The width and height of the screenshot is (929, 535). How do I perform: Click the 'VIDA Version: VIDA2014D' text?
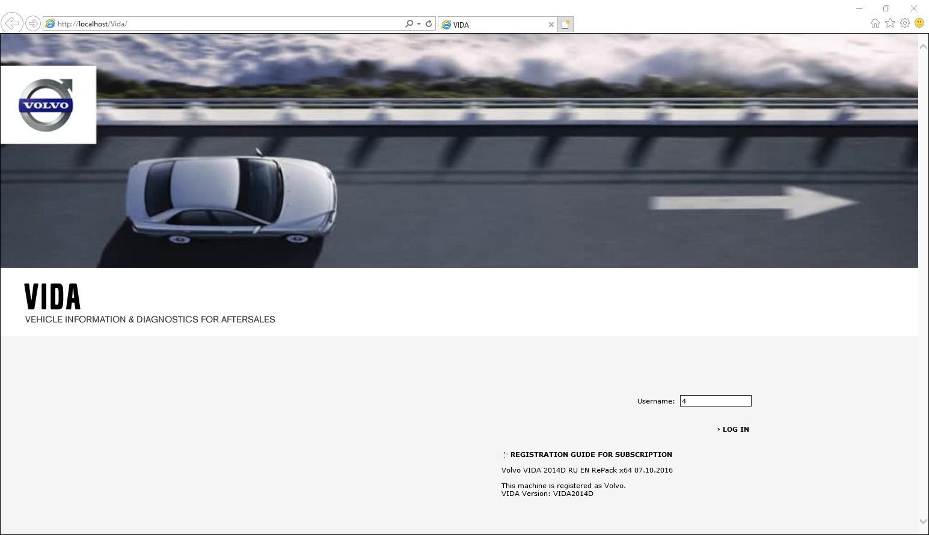pyautogui.click(x=547, y=494)
